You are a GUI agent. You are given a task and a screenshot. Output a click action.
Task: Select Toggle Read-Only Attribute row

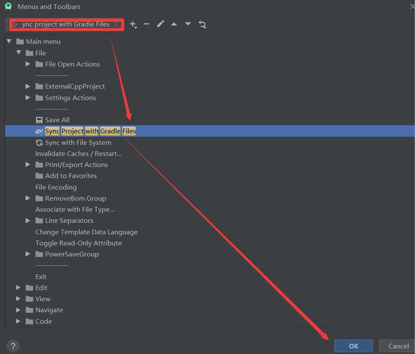(210, 243)
